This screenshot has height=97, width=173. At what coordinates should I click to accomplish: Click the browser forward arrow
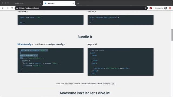tap(7, 8)
